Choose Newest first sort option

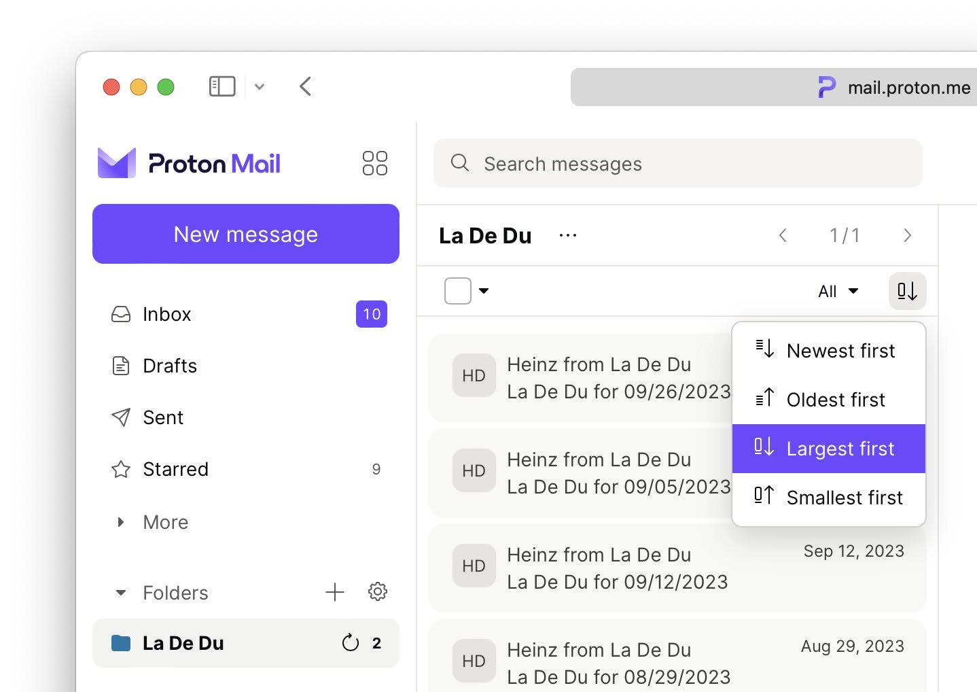[x=829, y=351]
